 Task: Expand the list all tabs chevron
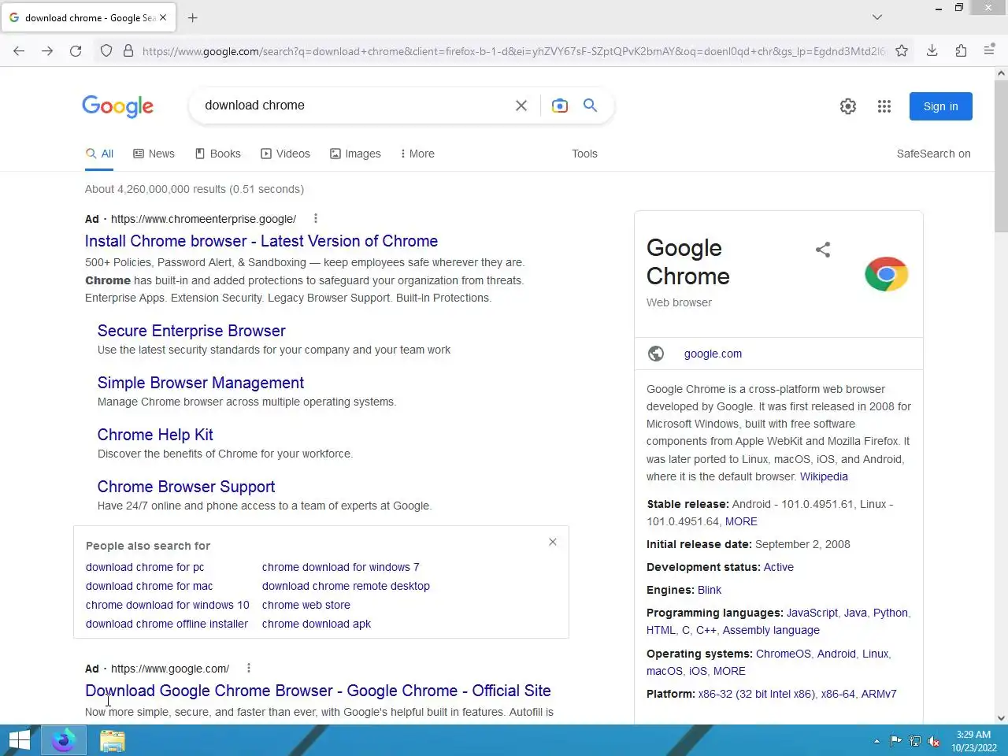[877, 17]
